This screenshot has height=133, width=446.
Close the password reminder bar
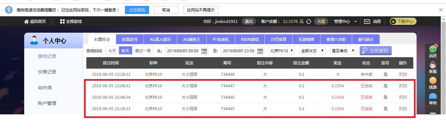[x=441, y=10]
